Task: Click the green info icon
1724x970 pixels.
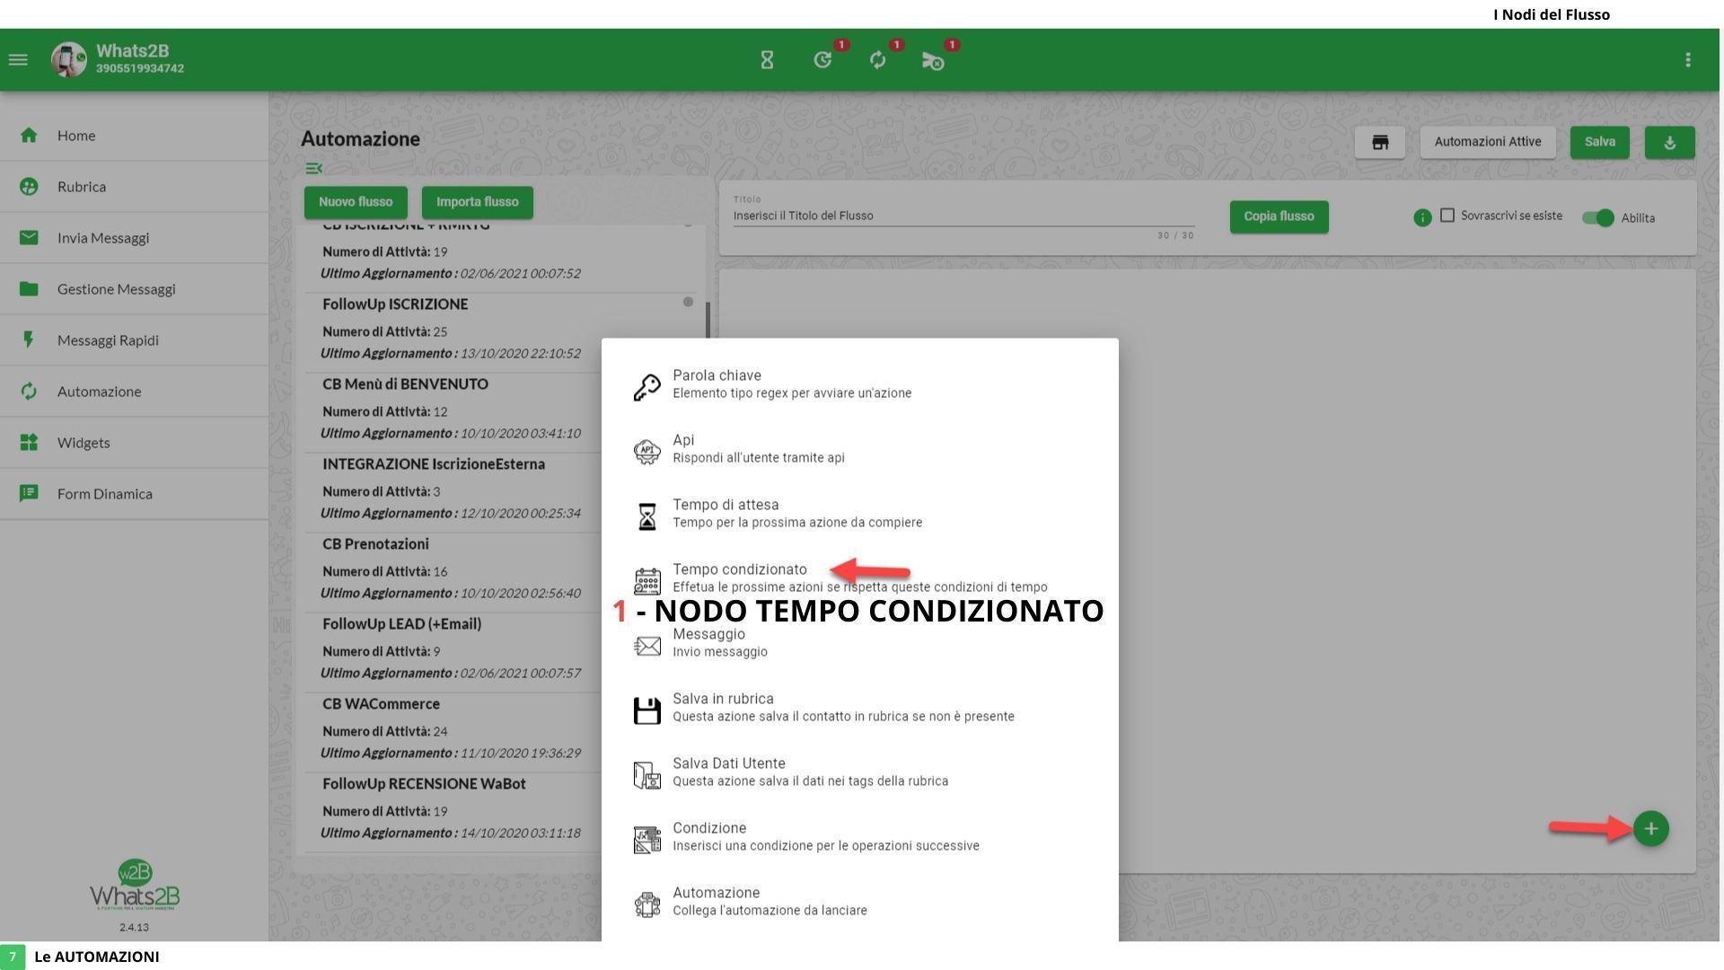Action: click(1422, 218)
